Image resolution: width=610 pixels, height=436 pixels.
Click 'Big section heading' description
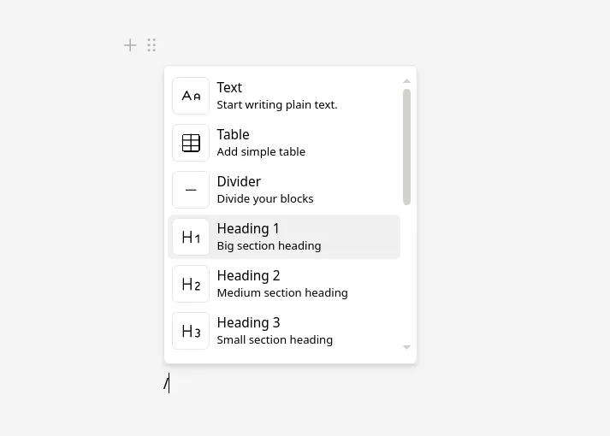point(269,246)
